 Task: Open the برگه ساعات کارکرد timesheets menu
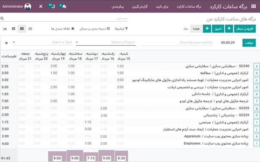pyautogui.click(x=189, y=6)
